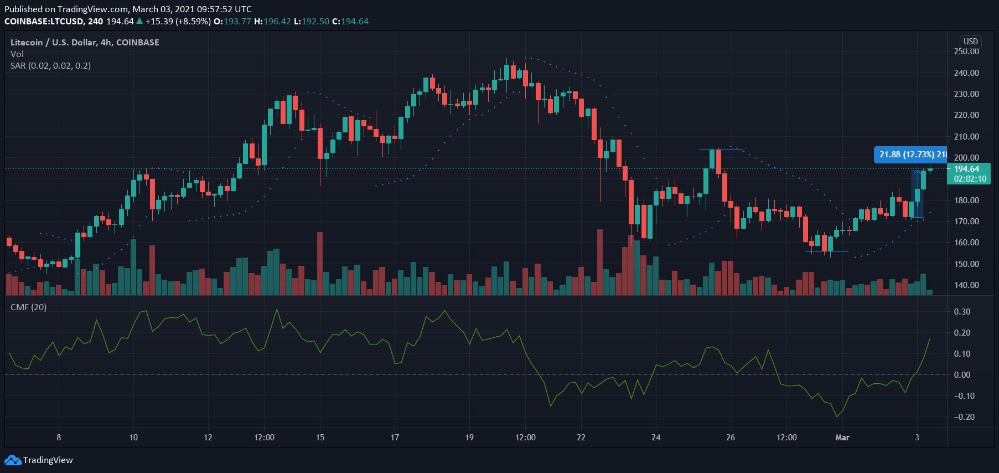Click the C:194.64 close value

350,21
